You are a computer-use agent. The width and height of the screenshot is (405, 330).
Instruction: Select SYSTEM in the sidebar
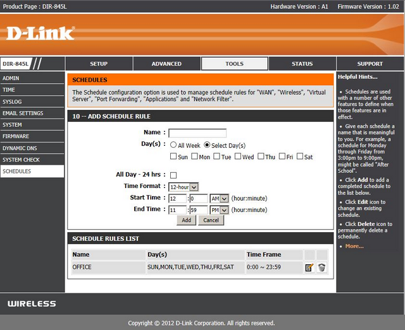(x=32, y=125)
